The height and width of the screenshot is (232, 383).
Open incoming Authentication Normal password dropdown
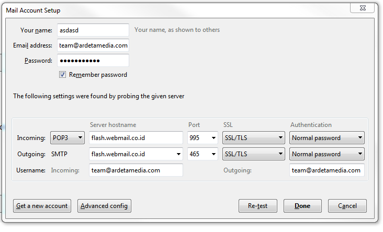coord(326,138)
